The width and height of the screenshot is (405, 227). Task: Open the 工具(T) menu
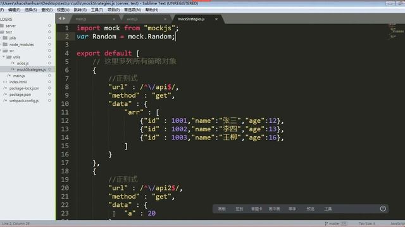97,10
